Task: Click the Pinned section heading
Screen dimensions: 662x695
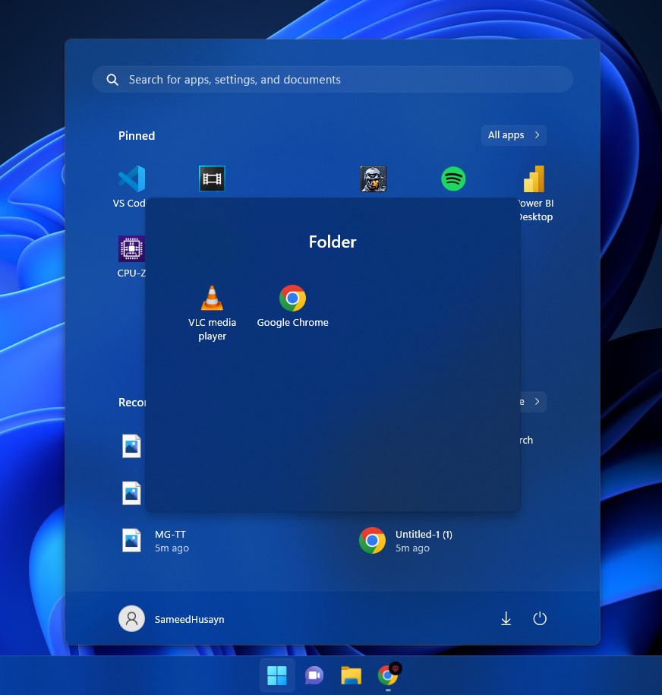Action: [x=137, y=136]
